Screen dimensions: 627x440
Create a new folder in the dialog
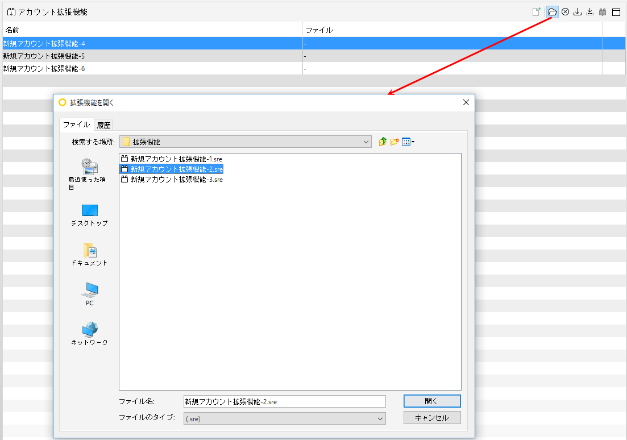[395, 142]
